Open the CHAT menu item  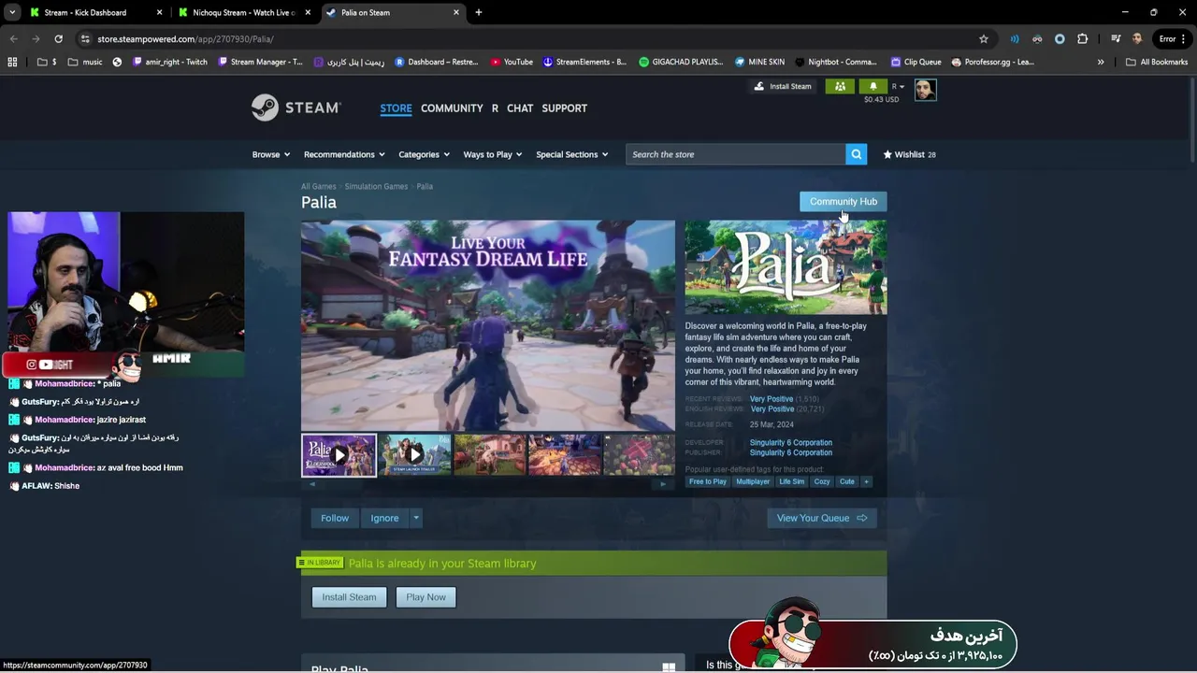pos(520,108)
